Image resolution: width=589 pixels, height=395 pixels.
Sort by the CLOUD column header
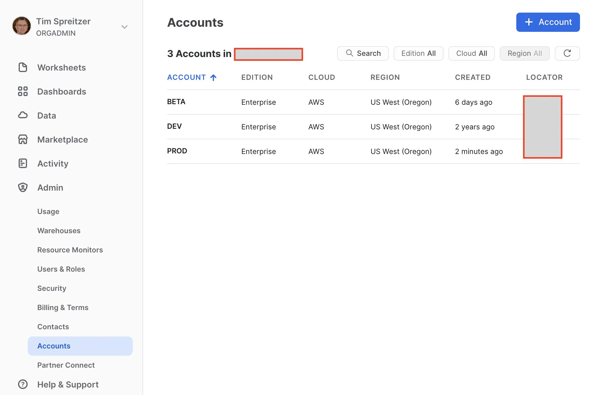pos(322,77)
